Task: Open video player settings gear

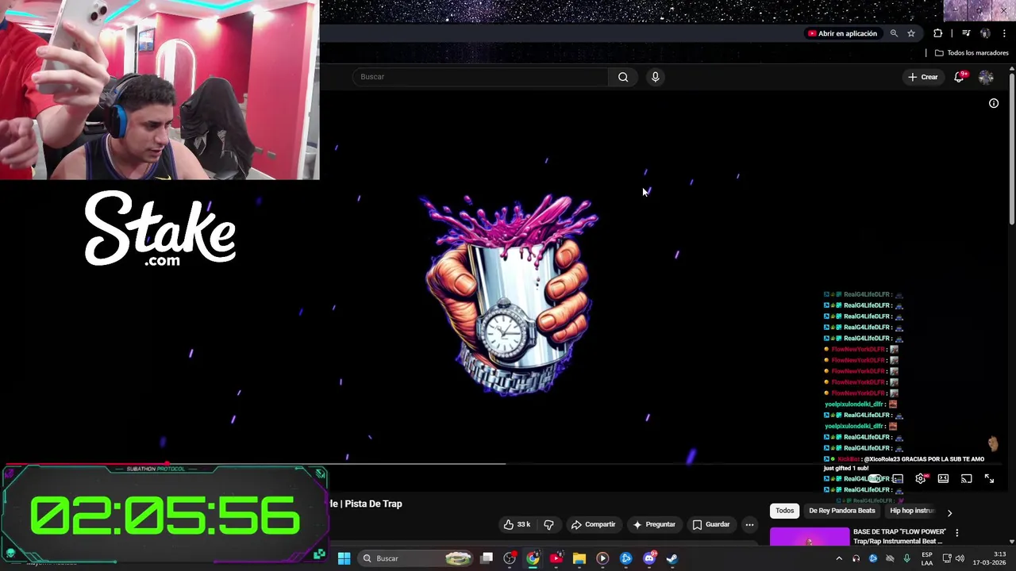Action: point(921,479)
